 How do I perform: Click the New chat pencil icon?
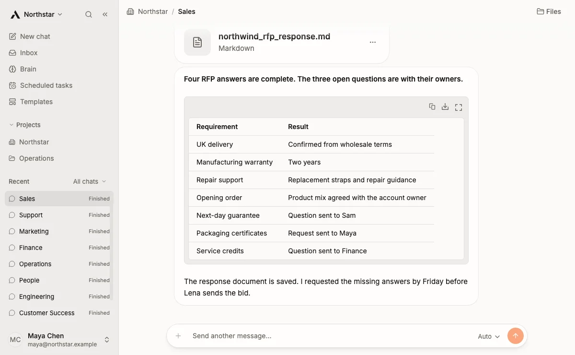click(x=12, y=36)
